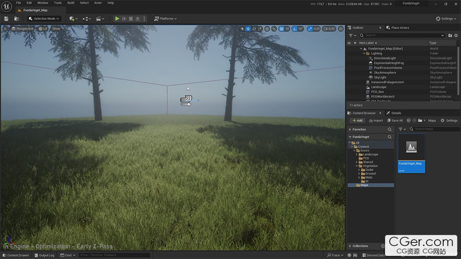Open the Build menu

(x=71, y=3)
